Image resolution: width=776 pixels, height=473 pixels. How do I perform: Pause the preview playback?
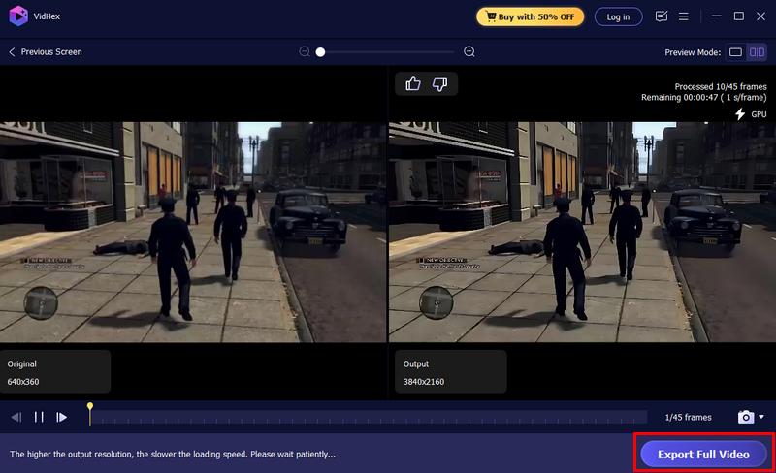[39, 417]
